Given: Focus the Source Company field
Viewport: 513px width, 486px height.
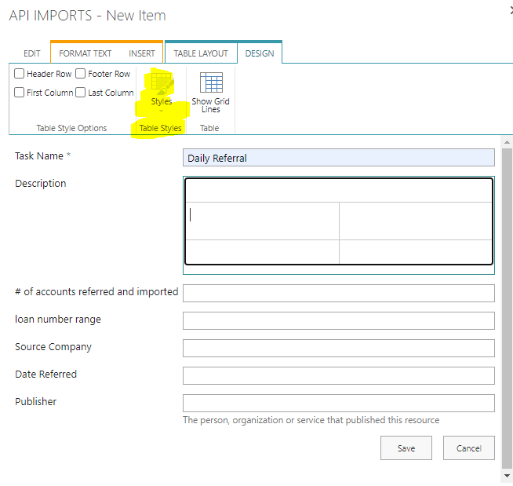Looking at the screenshot, I should pos(339,348).
